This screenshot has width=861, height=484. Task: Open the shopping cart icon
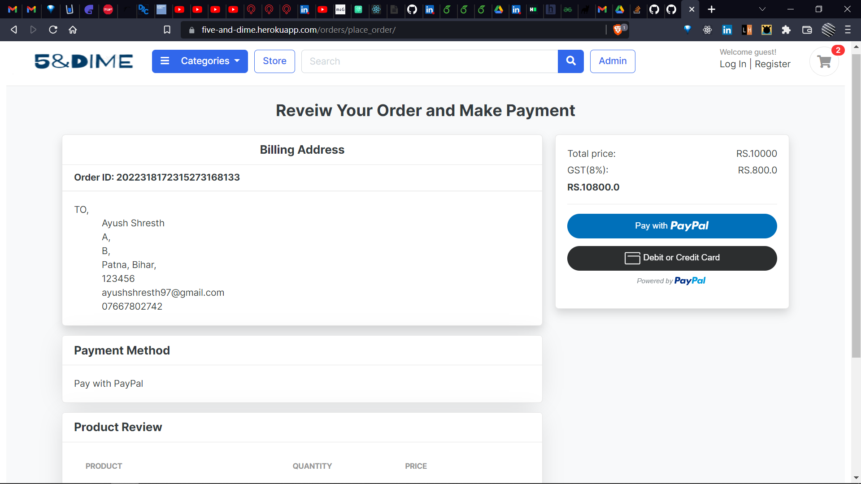824,61
